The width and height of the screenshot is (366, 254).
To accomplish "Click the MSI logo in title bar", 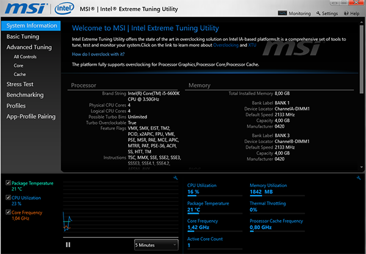I will pyautogui.click(x=26, y=9).
